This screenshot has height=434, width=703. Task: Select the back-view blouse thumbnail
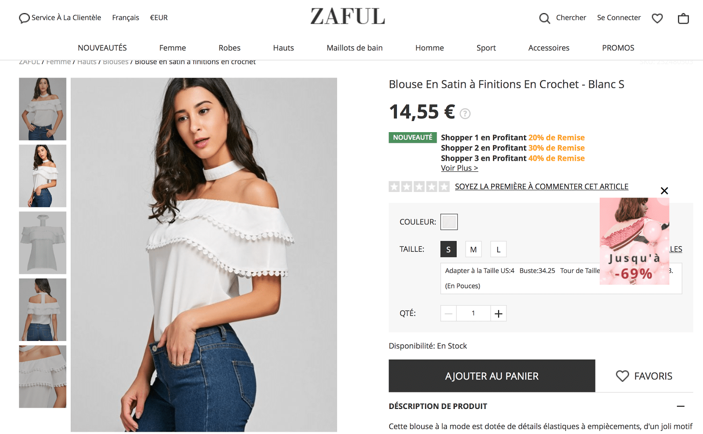click(x=43, y=310)
